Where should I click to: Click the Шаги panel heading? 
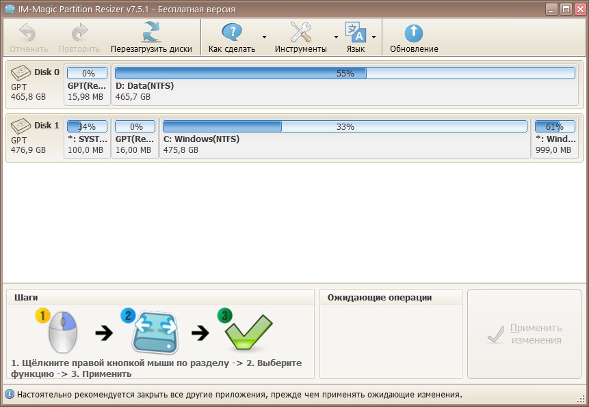pyautogui.click(x=26, y=298)
